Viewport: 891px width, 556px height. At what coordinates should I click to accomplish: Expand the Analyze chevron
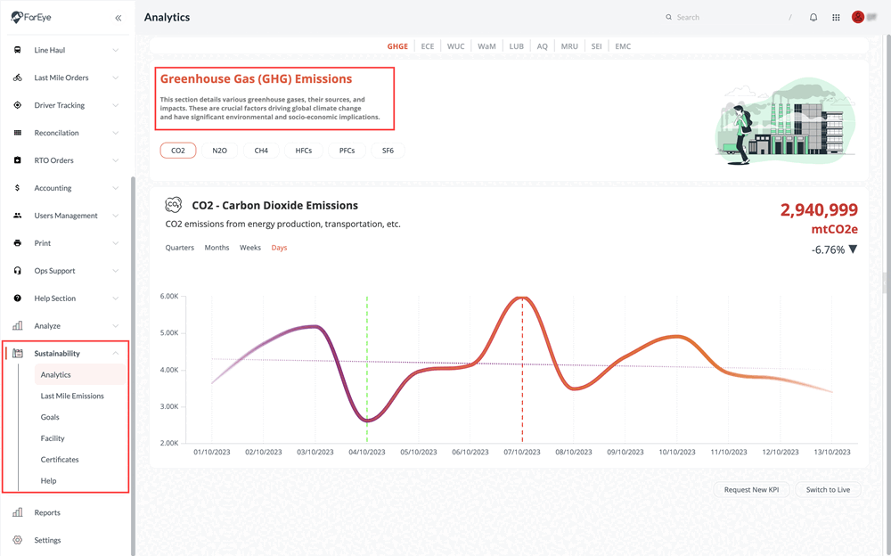click(115, 326)
